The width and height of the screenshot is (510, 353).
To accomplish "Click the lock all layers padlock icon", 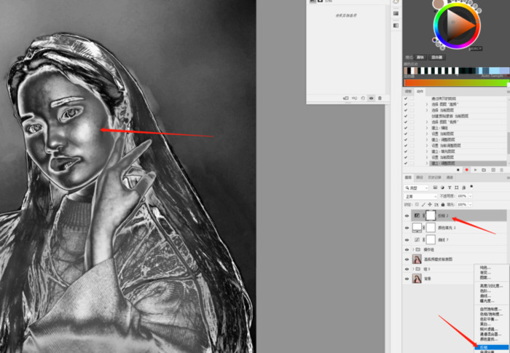I will 442,204.
